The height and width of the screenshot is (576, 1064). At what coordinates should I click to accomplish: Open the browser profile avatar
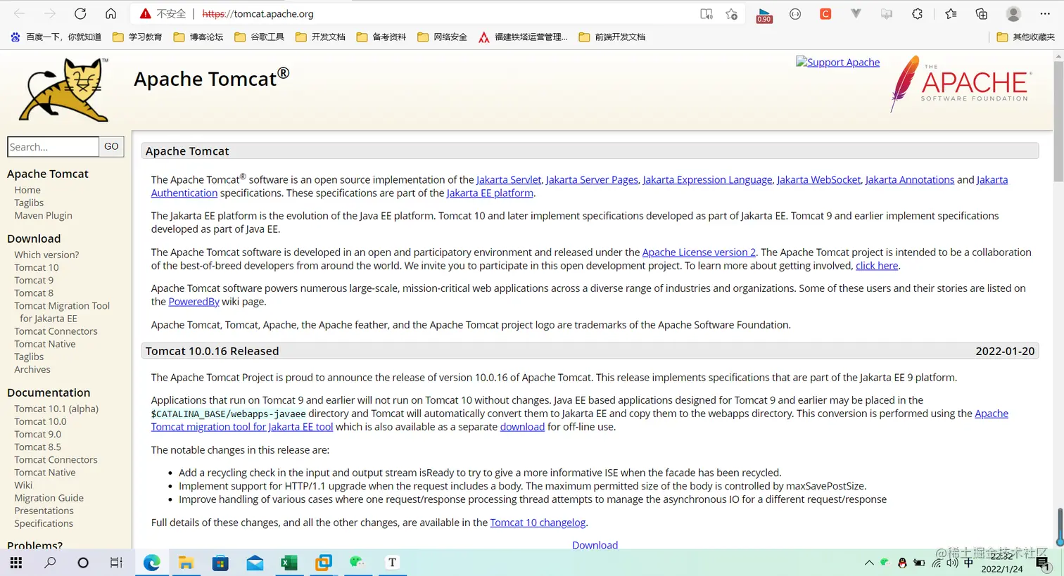click(x=1013, y=13)
